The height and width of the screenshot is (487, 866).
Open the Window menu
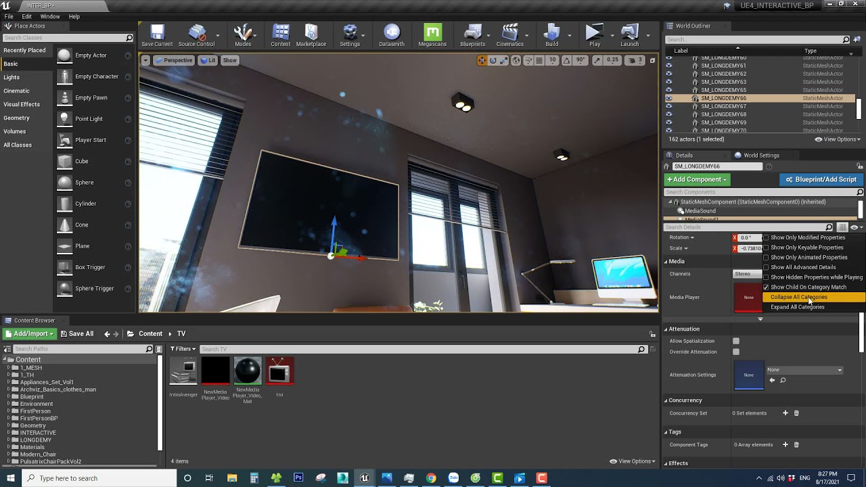(50, 16)
